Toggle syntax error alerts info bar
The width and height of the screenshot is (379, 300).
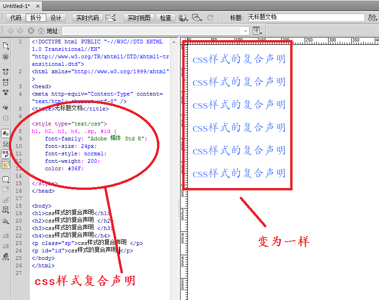[x=6, y=164]
